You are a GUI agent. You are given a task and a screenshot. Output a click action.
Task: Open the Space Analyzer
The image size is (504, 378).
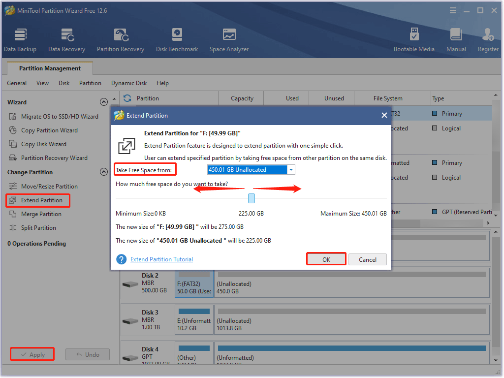coord(229,40)
